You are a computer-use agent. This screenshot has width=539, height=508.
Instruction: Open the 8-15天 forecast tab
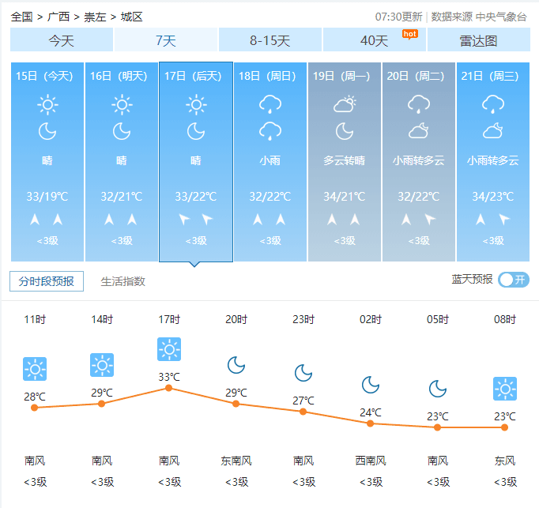[270, 40]
